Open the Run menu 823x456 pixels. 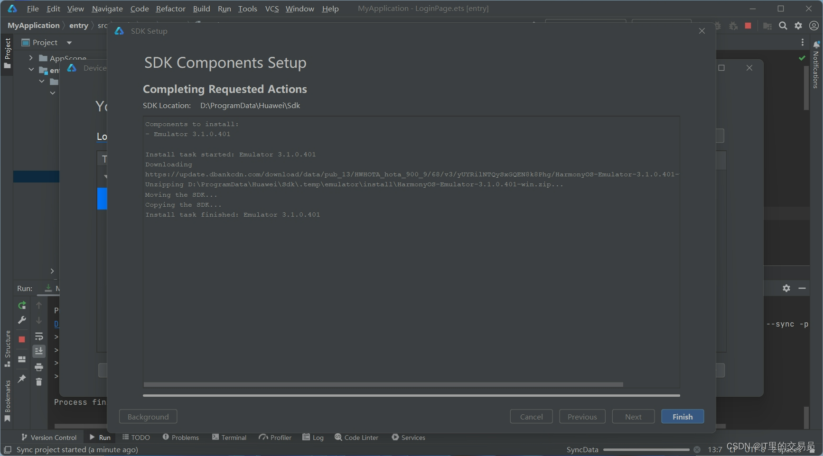[224, 9]
